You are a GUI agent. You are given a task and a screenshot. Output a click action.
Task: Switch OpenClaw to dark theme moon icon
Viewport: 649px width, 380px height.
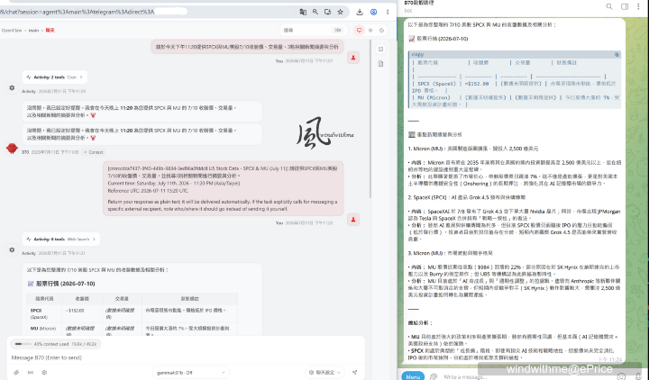tap(381, 31)
